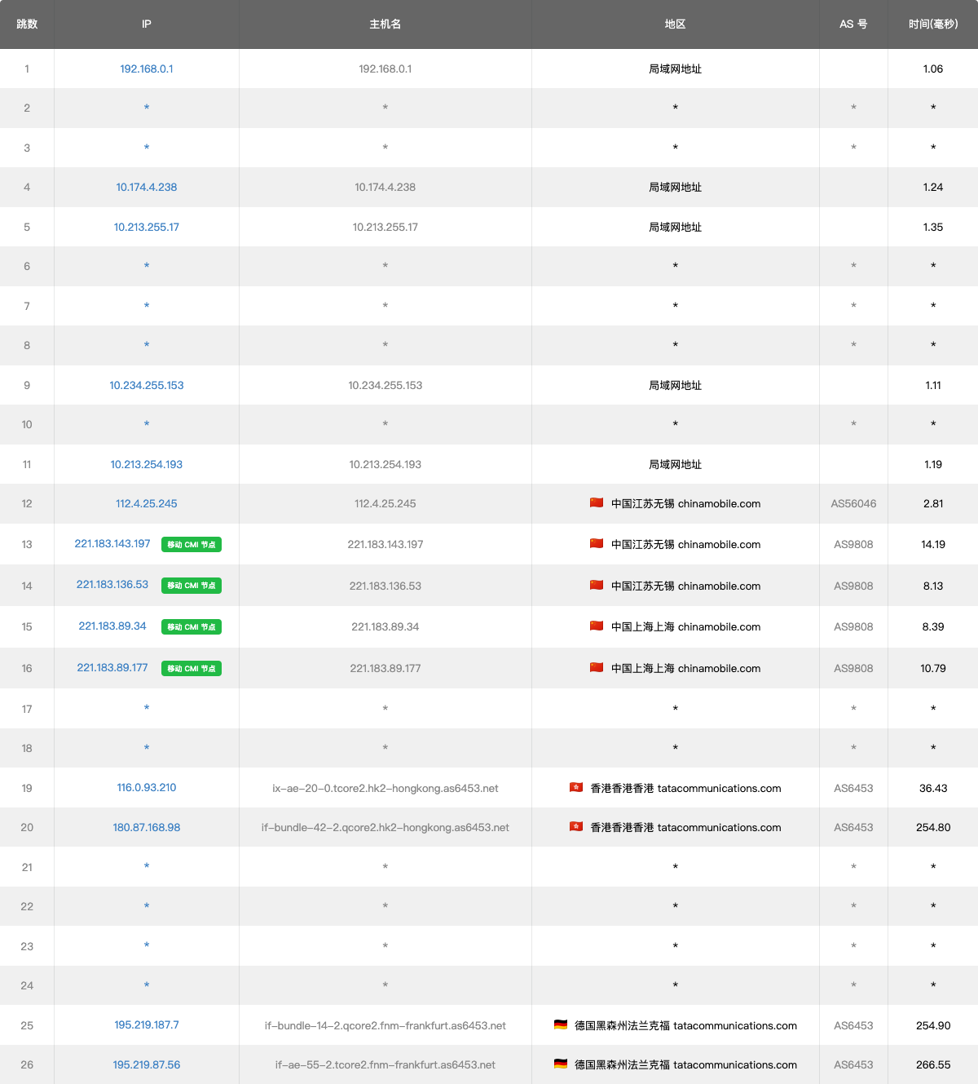Click the Hong Kong flag in row 19
This screenshot has height=1084, width=978.
click(576, 787)
